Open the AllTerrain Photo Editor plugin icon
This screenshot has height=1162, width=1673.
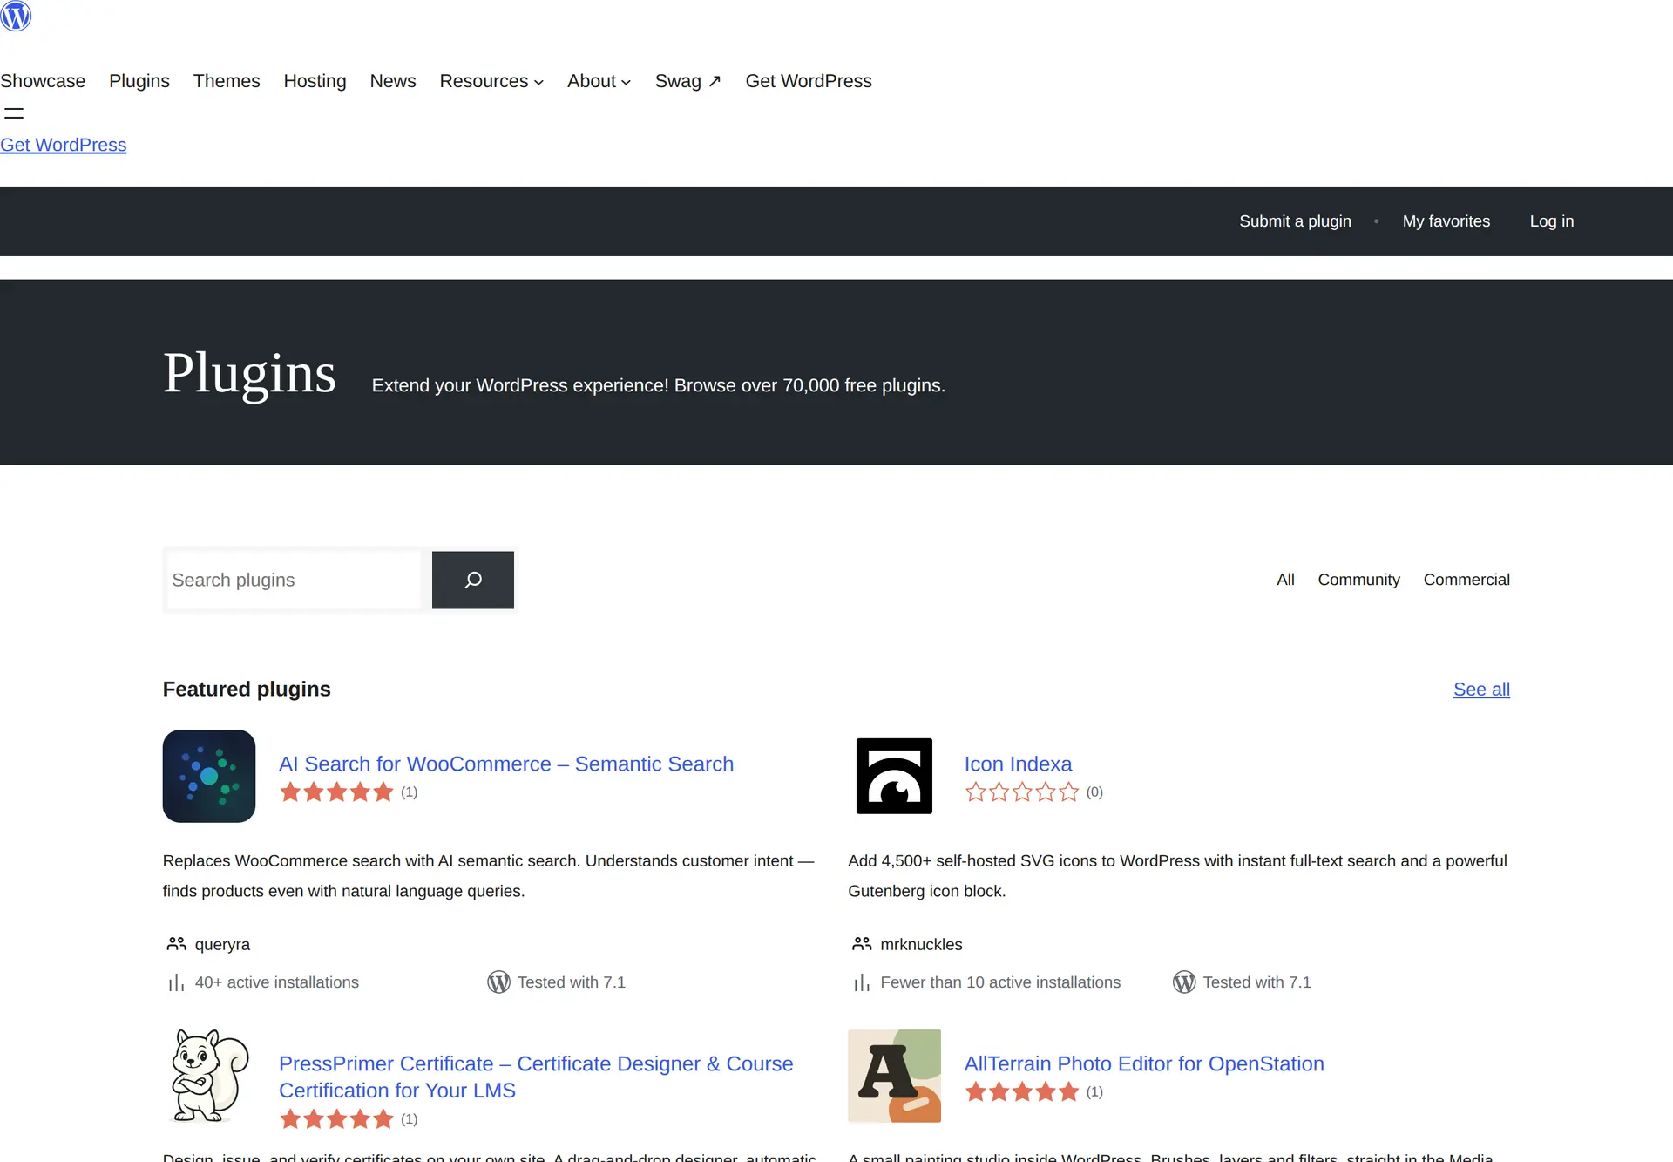point(894,1076)
